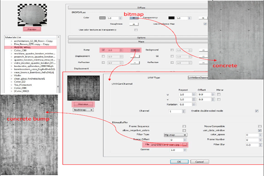Click the File browse button in BitmapBuffer
Screen dimensions: 264x176
pyautogui.click(x=184, y=145)
